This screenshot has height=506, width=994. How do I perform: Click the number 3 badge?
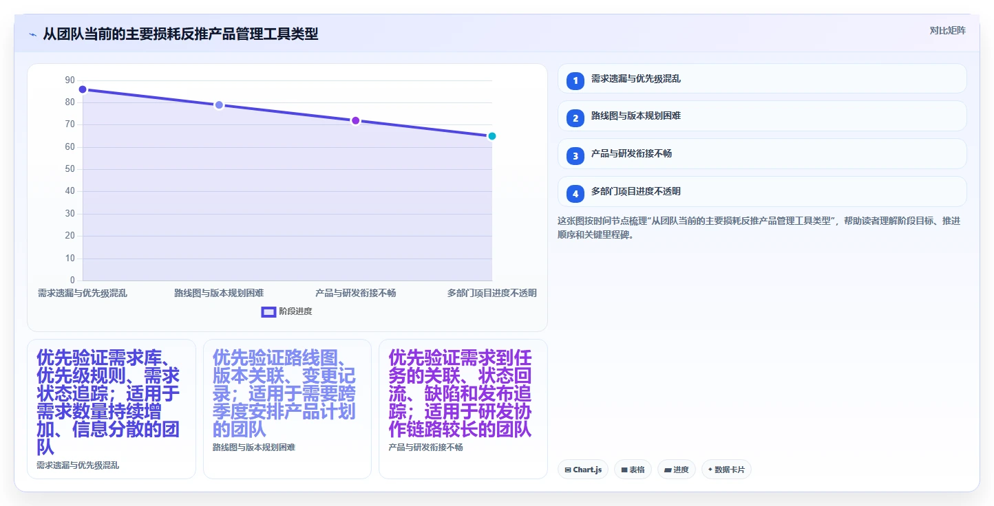pyautogui.click(x=575, y=156)
